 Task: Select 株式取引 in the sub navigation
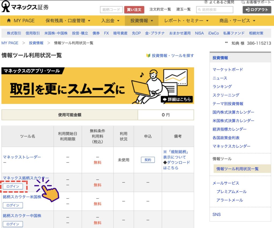14,33
